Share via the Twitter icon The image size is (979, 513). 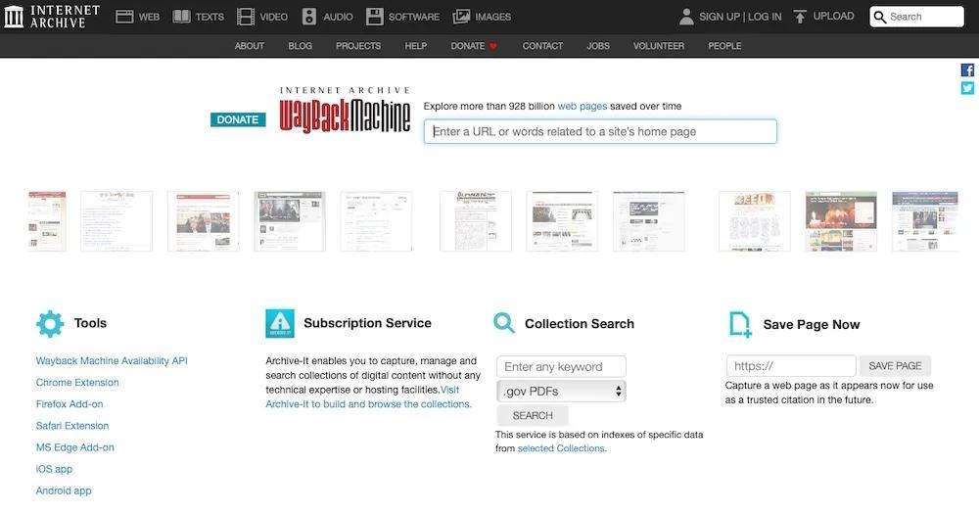point(967,88)
